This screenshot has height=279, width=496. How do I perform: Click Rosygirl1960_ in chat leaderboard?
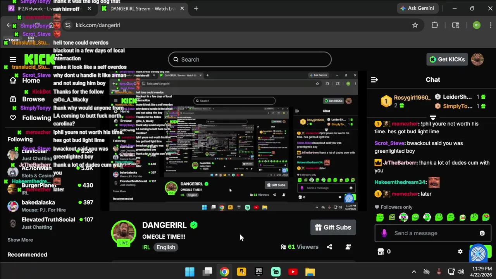412,98
